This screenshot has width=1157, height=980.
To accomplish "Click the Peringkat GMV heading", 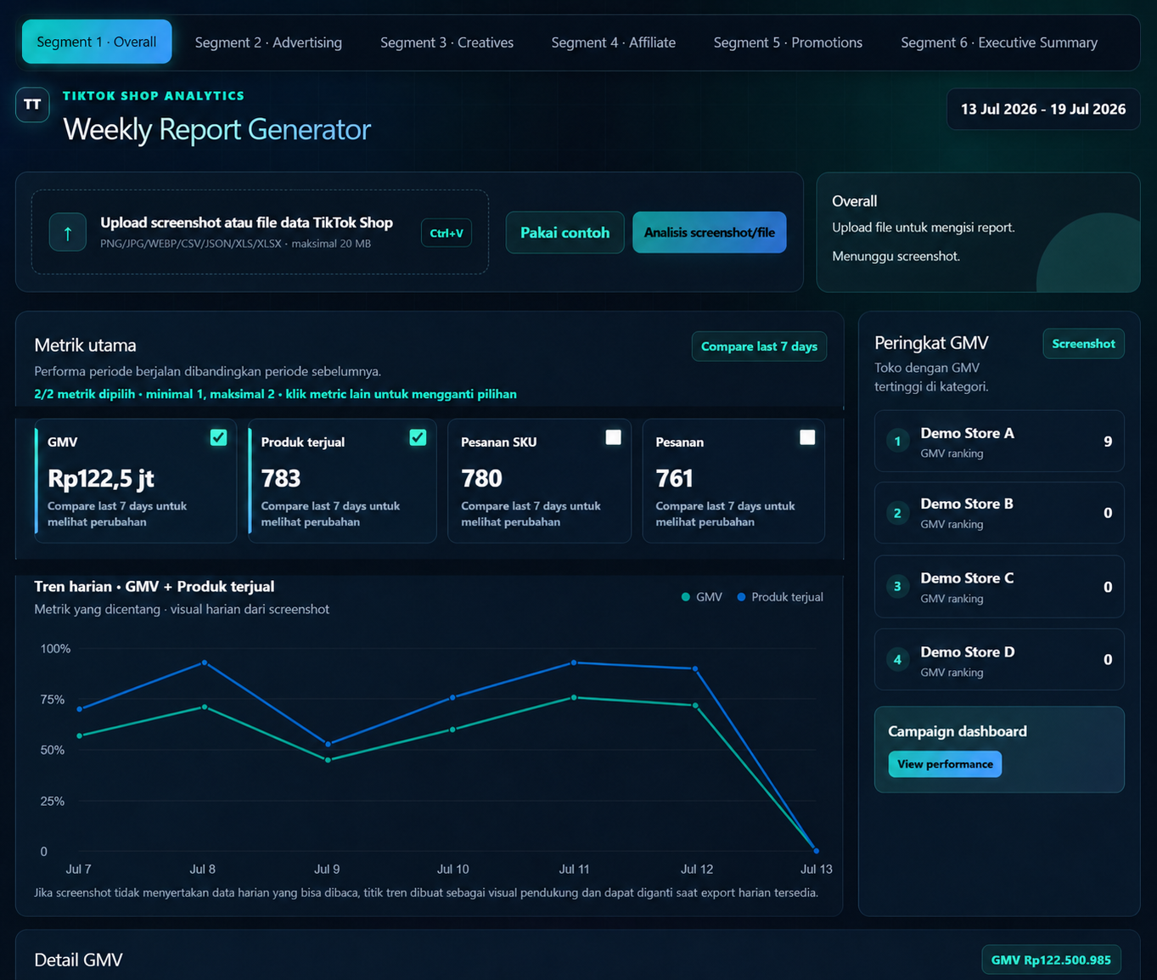I will [x=931, y=343].
